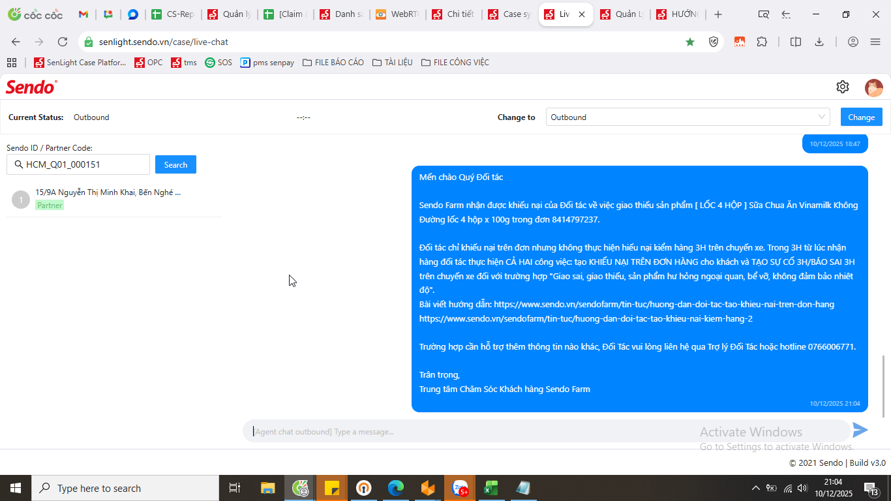The image size is (891, 501).
Task: Switch to the Danh s tab
Action: (x=340, y=14)
